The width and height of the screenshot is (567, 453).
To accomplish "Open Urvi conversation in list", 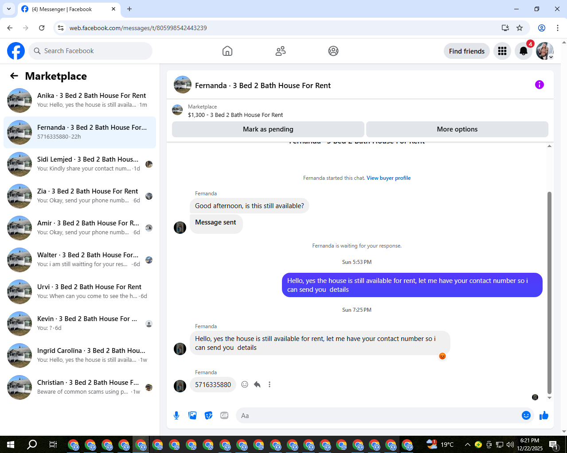I will click(x=80, y=292).
